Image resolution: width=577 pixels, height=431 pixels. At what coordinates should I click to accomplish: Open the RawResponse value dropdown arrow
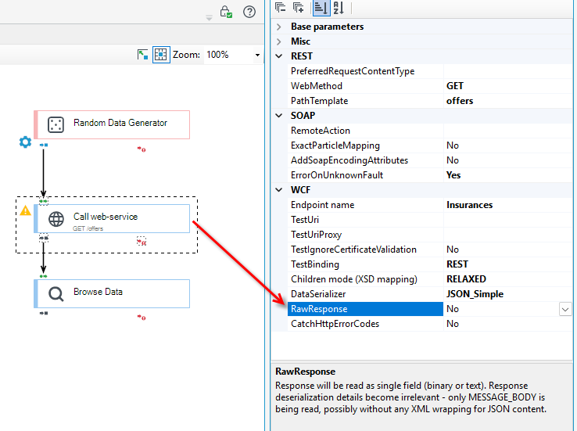pyautogui.click(x=565, y=309)
